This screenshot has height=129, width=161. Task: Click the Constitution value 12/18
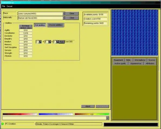pyautogui.click(x=26, y=33)
